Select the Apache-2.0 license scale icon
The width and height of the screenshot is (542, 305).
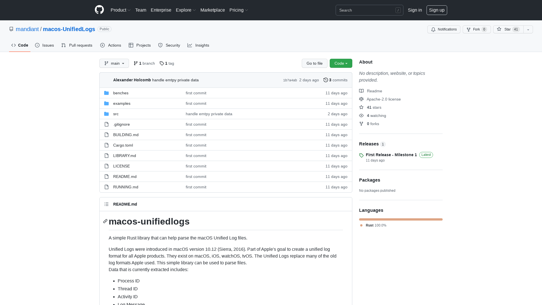361,99
